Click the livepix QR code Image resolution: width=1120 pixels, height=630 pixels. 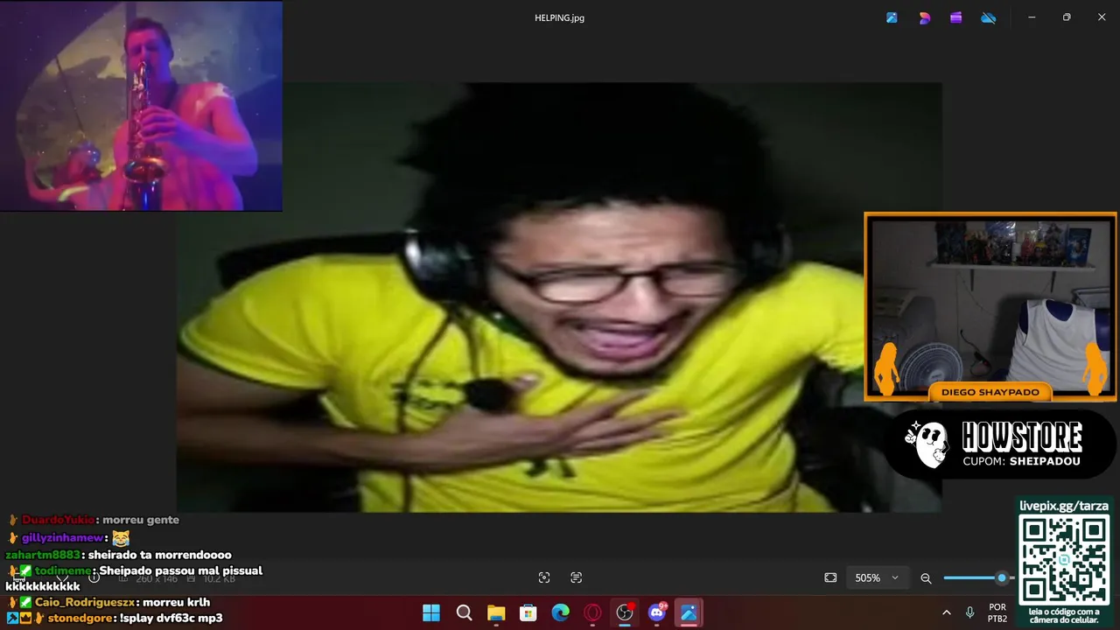tap(1064, 560)
